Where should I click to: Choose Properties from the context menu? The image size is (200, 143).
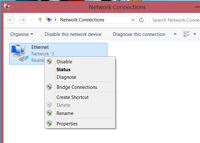(80, 123)
